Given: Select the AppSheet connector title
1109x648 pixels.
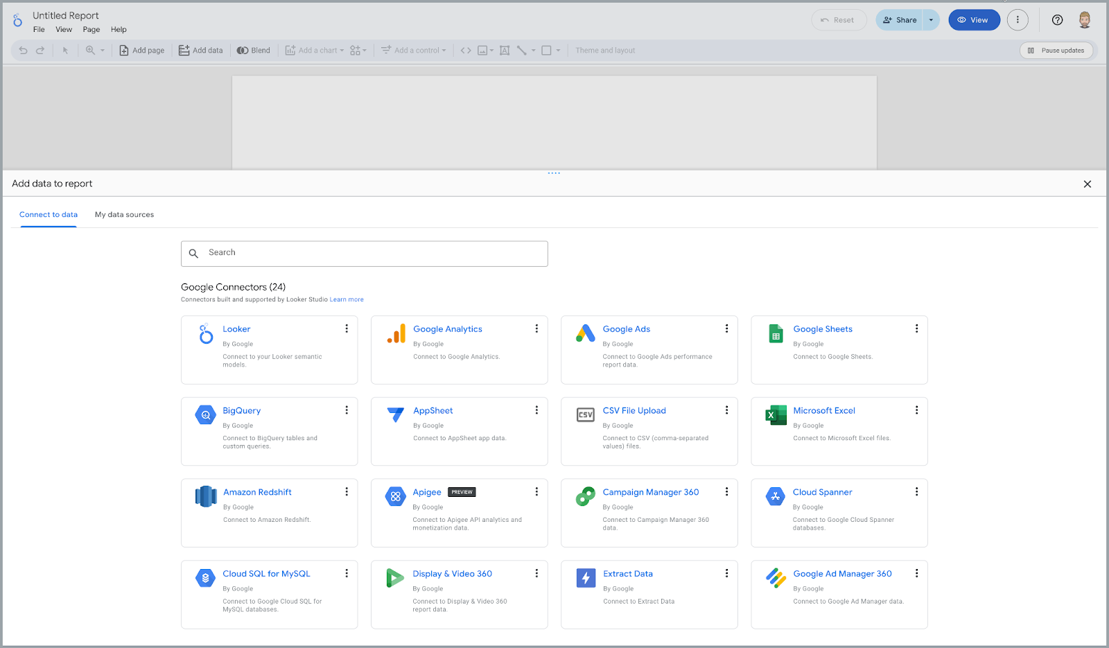Looking at the screenshot, I should [433, 410].
